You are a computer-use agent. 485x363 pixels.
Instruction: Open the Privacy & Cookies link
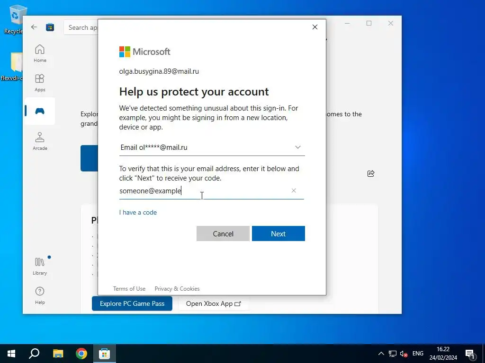[x=177, y=289]
